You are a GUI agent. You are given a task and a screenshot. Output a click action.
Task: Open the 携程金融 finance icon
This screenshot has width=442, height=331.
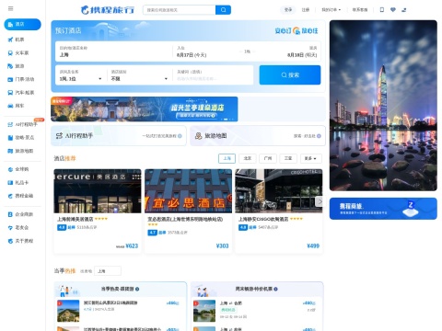(x=10, y=196)
